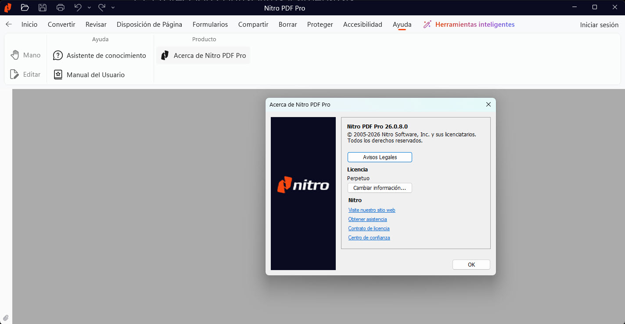Open the Proteger tab
Viewport: 625px width, 324px height.
[320, 25]
